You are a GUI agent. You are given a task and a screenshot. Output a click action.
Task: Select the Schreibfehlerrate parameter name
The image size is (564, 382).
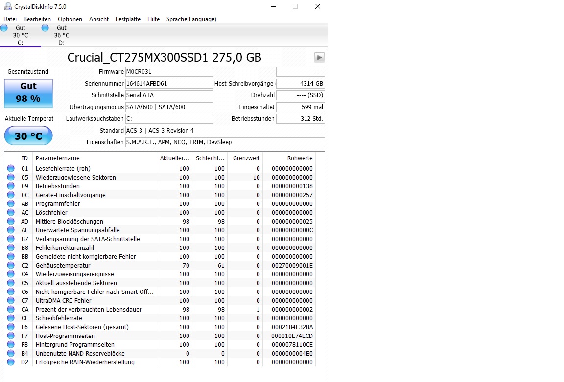[x=59, y=318]
